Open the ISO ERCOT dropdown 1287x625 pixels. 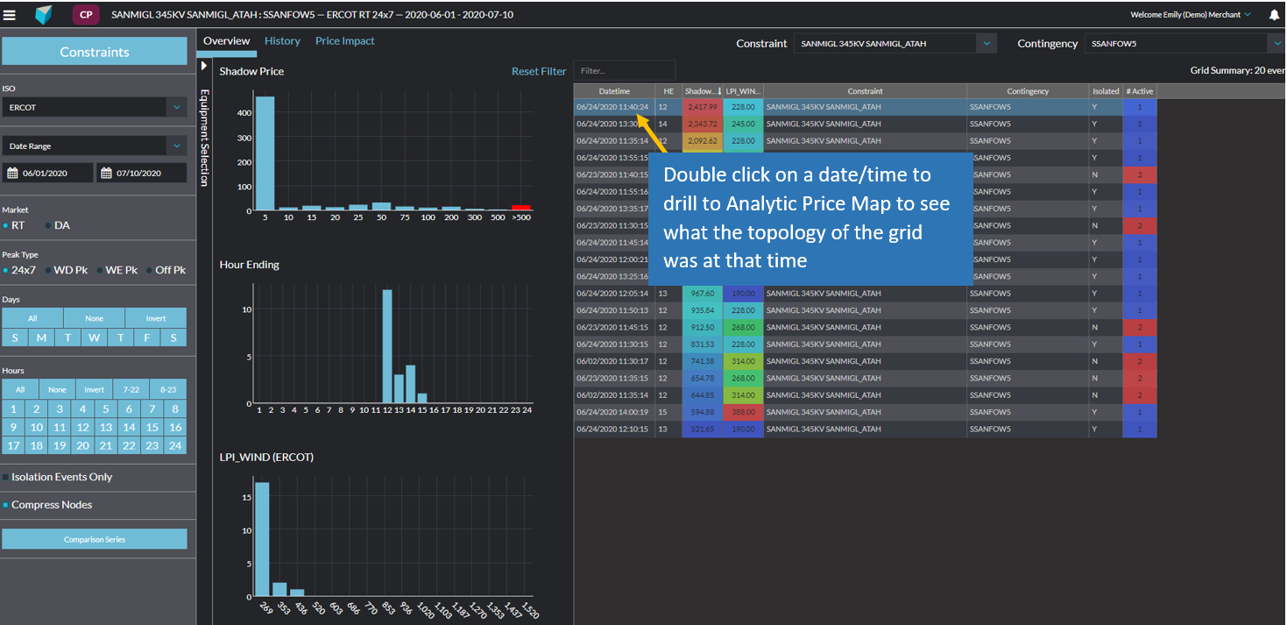pos(177,107)
